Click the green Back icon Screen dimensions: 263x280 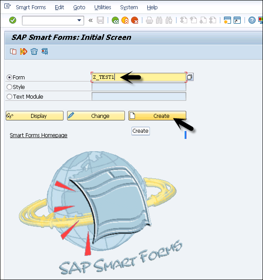(115, 20)
